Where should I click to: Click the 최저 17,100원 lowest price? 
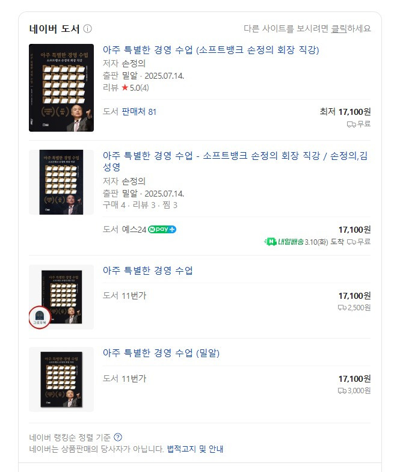tap(345, 112)
